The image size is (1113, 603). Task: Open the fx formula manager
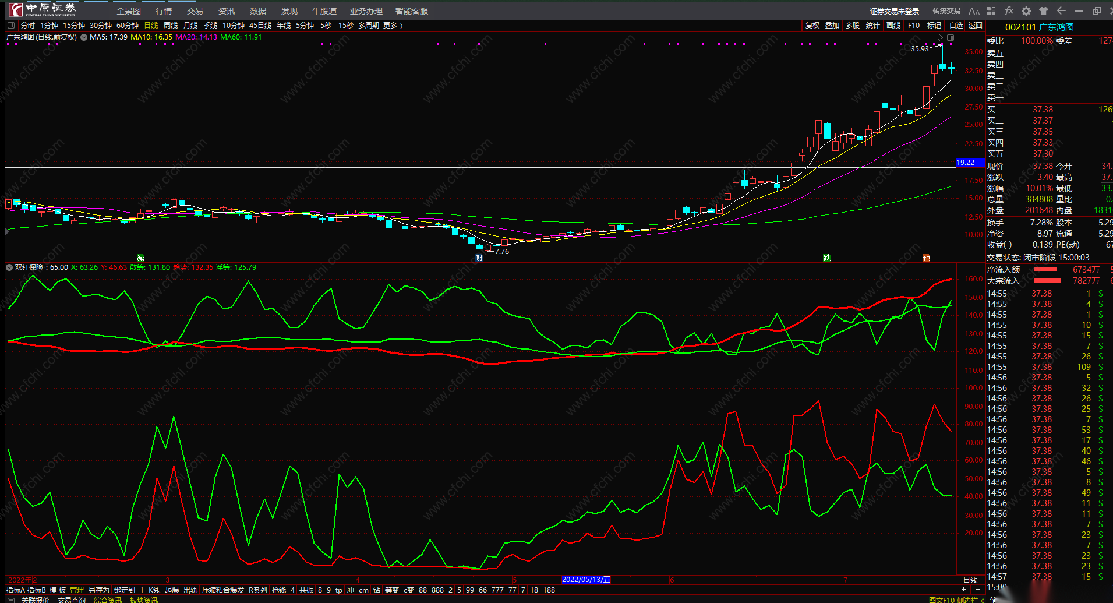click(1009, 11)
